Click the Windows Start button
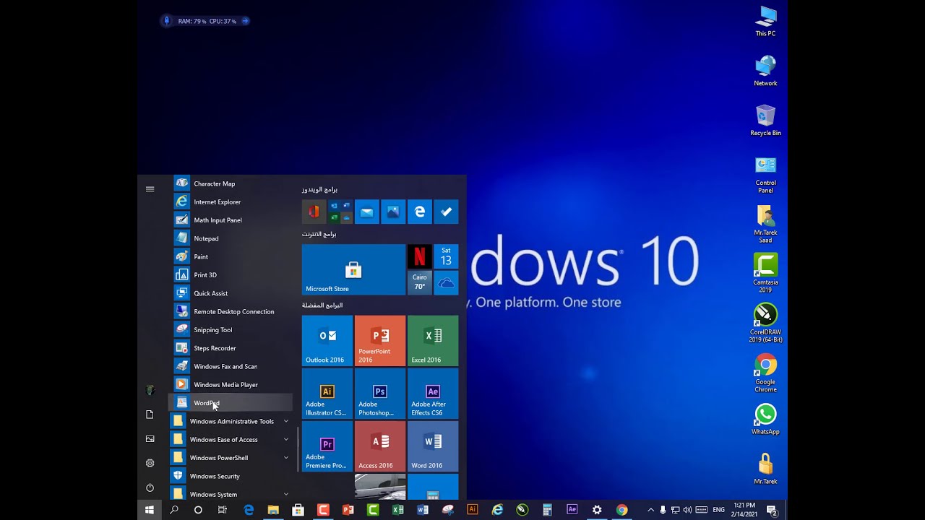The width and height of the screenshot is (925, 520). click(x=150, y=510)
